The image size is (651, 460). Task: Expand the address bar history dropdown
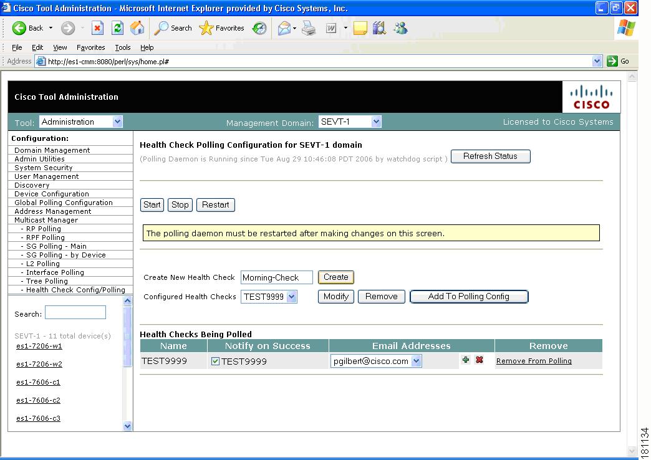coord(597,62)
